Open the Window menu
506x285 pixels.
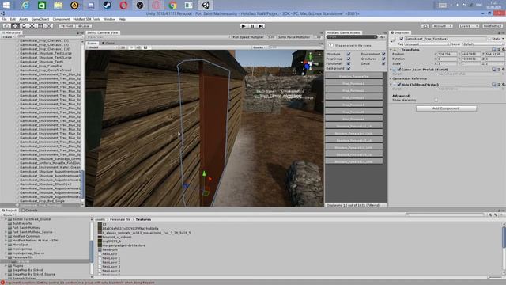coord(109,19)
